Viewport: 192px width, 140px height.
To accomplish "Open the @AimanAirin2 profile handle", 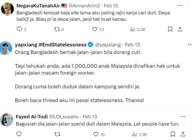I will click(84, 6).
